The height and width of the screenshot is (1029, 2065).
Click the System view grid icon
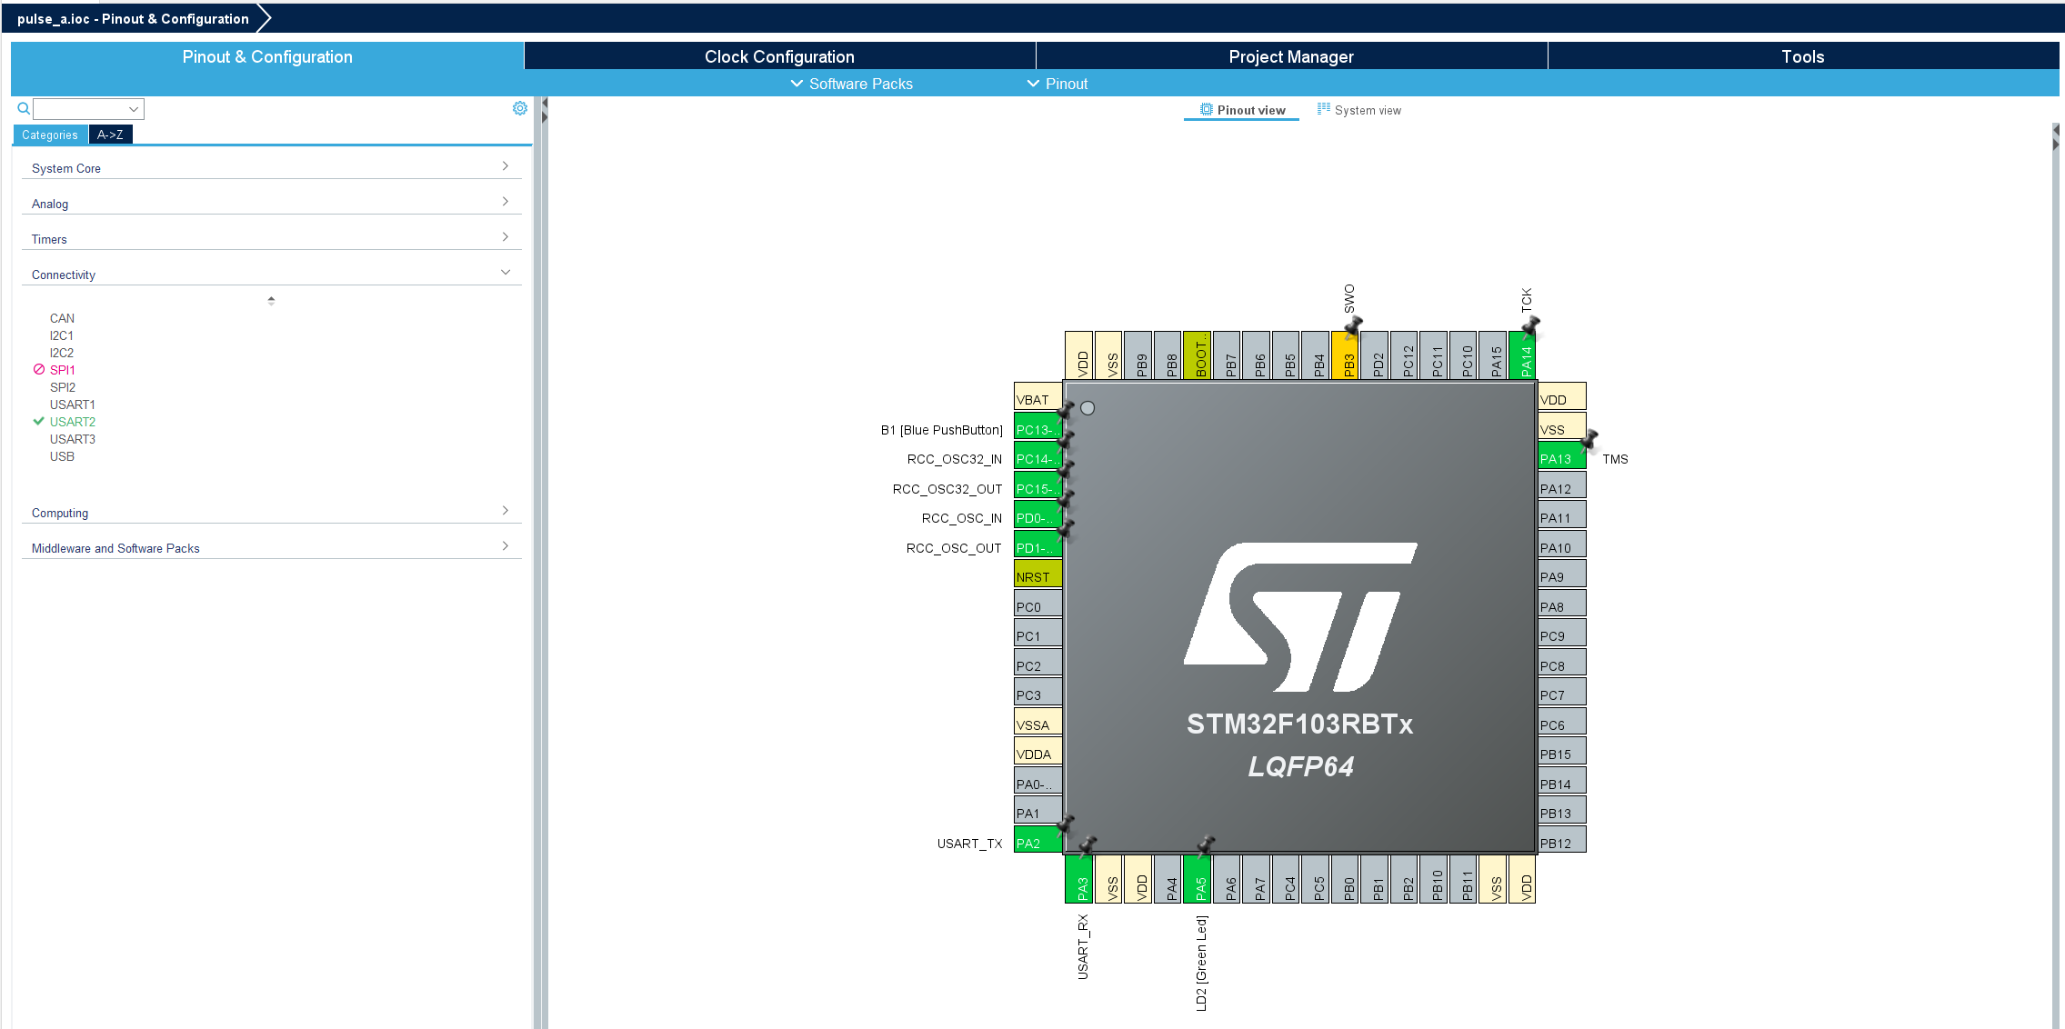pos(1324,109)
